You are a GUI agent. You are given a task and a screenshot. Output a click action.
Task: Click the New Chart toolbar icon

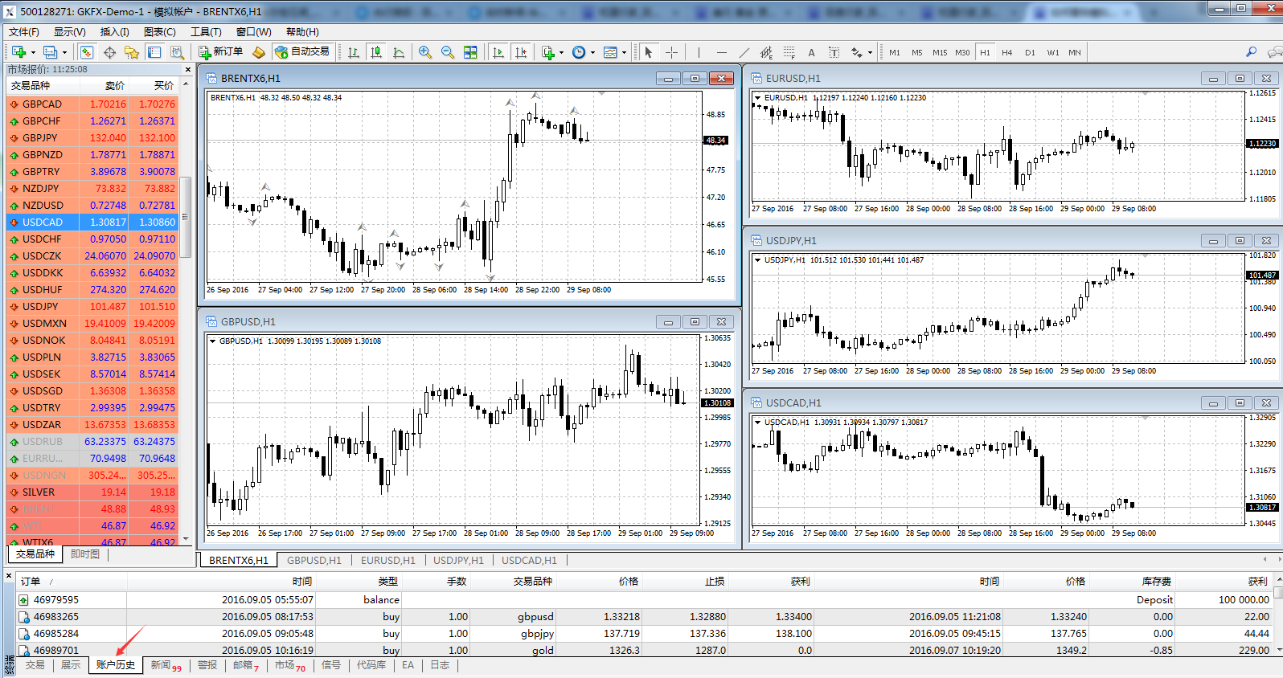pyautogui.click(x=18, y=52)
